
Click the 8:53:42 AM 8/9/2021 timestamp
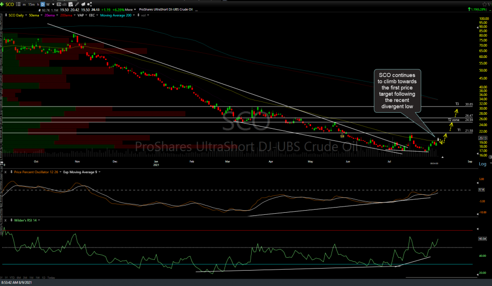coord(16,282)
